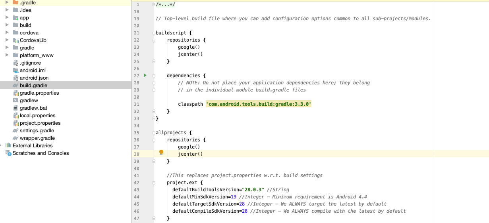Viewport: 489px width, 223px height.
Task: Select gradlew.bat in the project tree
Action: click(33, 108)
